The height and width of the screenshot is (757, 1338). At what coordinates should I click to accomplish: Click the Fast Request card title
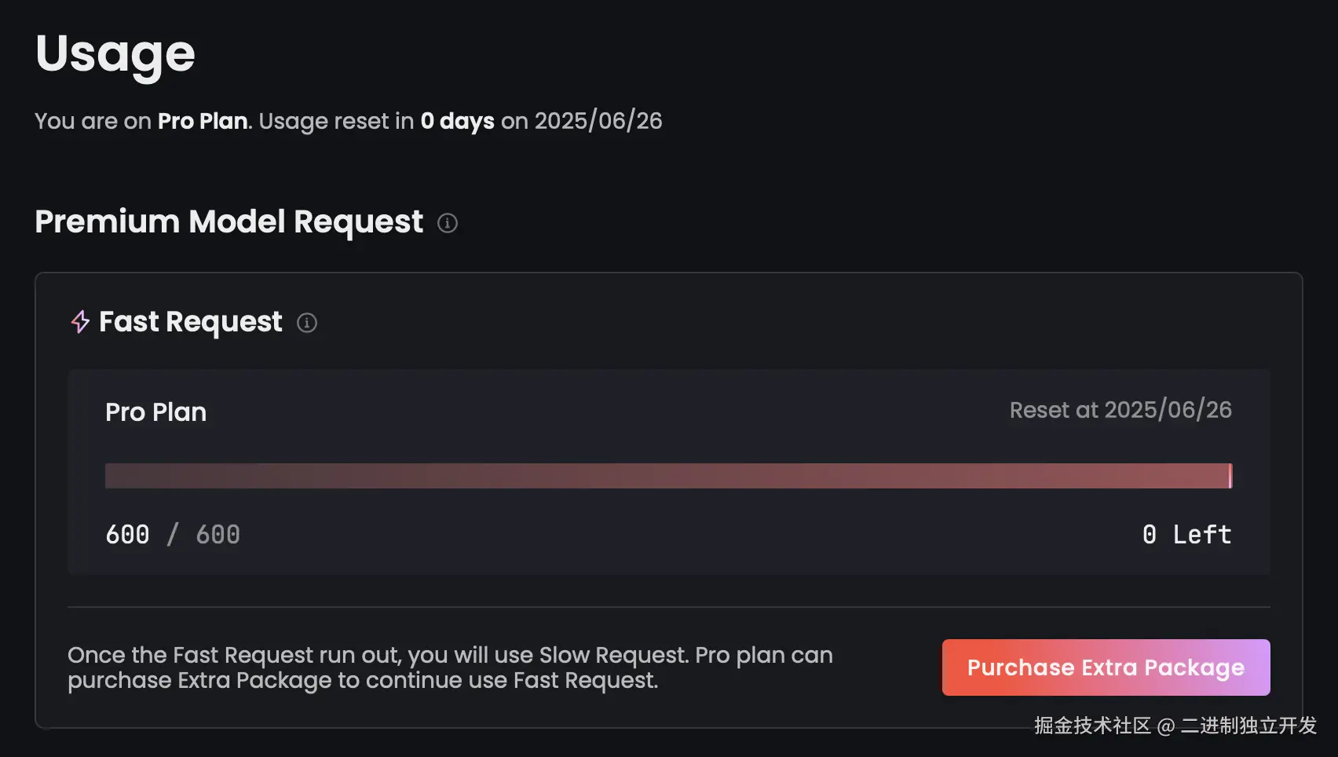pos(190,322)
